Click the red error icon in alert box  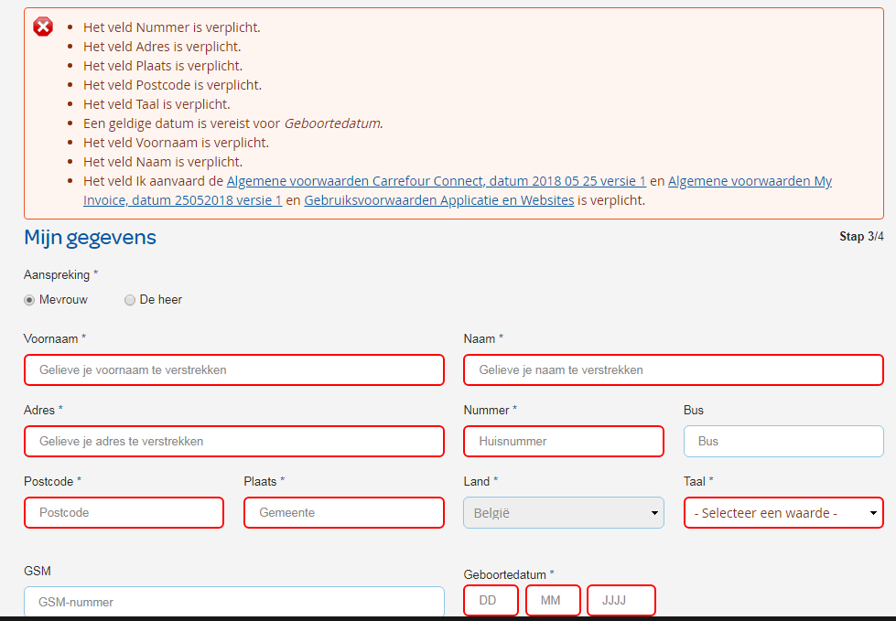[x=43, y=27]
